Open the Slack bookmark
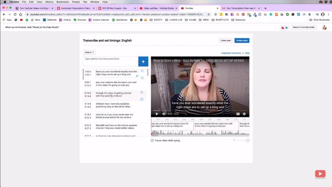 point(36,20)
